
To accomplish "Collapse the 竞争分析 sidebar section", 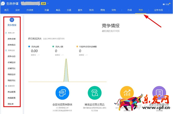I will pyautogui.click(x=10, y=33).
